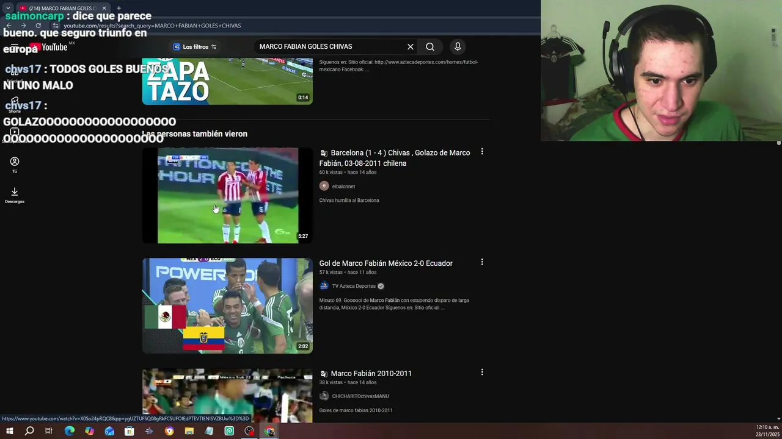
Task: Click the Goles de marco fabian 2010-2011 description
Action: [x=356, y=410]
